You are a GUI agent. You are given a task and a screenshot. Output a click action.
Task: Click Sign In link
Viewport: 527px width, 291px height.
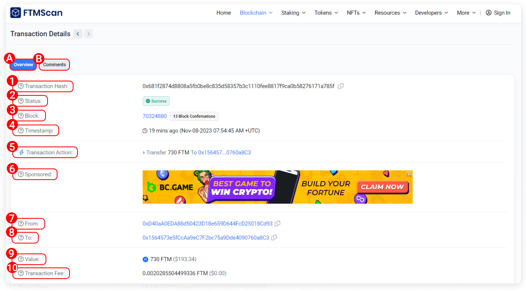click(498, 13)
